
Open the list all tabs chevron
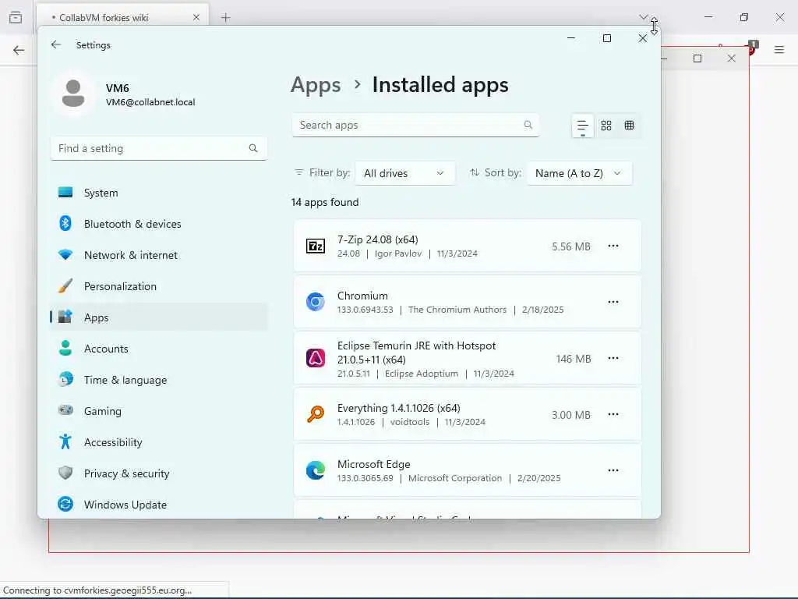[x=643, y=17]
